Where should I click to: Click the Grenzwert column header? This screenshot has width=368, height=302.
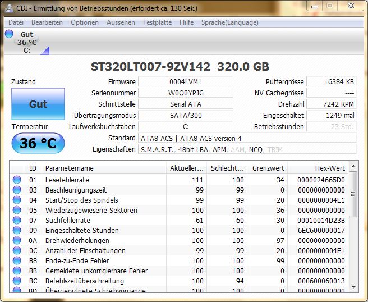[268, 168]
